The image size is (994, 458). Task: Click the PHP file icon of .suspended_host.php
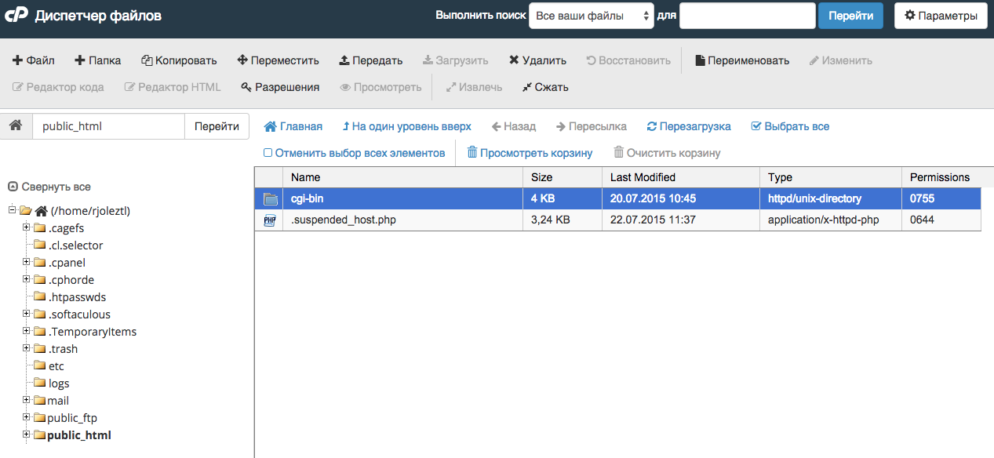tap(270, 220)
